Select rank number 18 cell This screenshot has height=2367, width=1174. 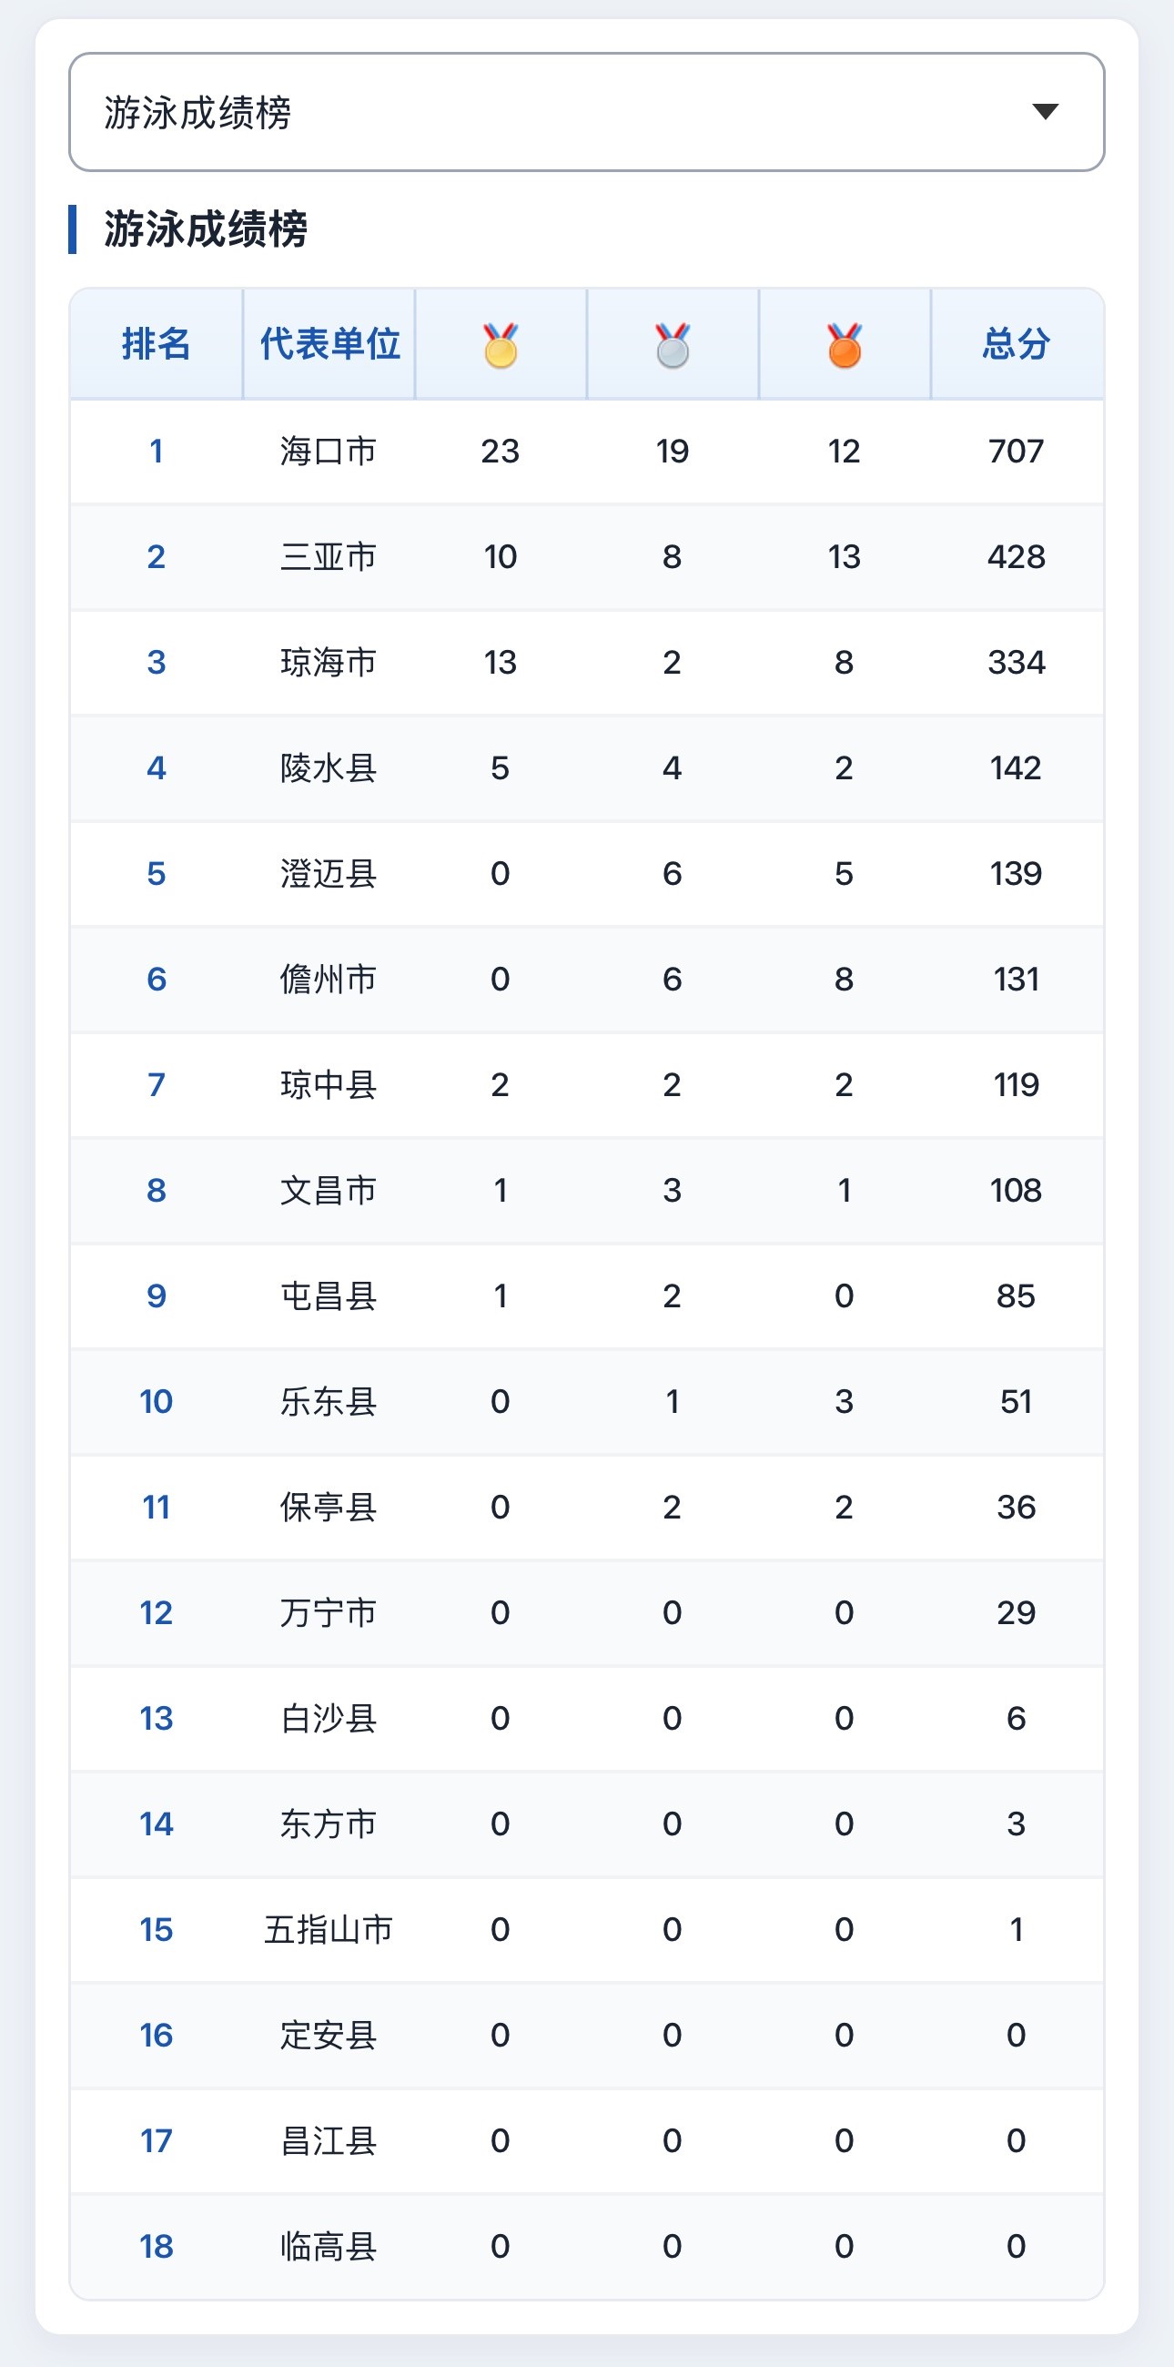(x=157, y=2247)
